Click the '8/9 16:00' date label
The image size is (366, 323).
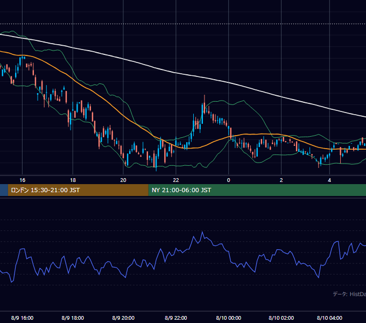pyautogui.click(x=23, y=318)
